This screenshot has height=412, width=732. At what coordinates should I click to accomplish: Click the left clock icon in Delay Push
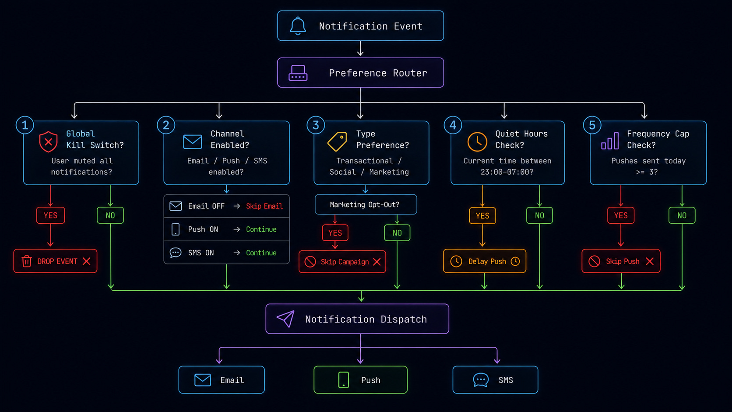tap(456, 261)
